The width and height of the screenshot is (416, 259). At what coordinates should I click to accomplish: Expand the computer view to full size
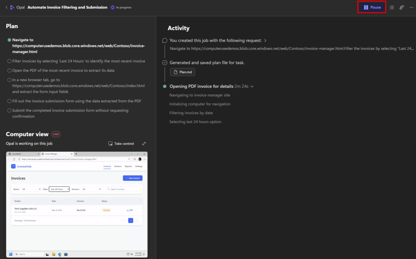[x=144, y=144]
